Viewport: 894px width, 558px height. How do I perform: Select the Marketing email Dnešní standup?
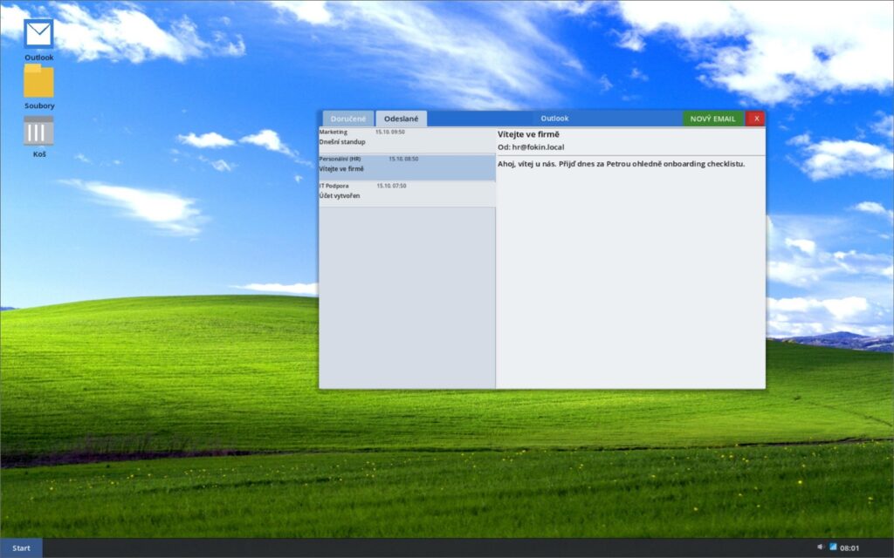[408, 135]
